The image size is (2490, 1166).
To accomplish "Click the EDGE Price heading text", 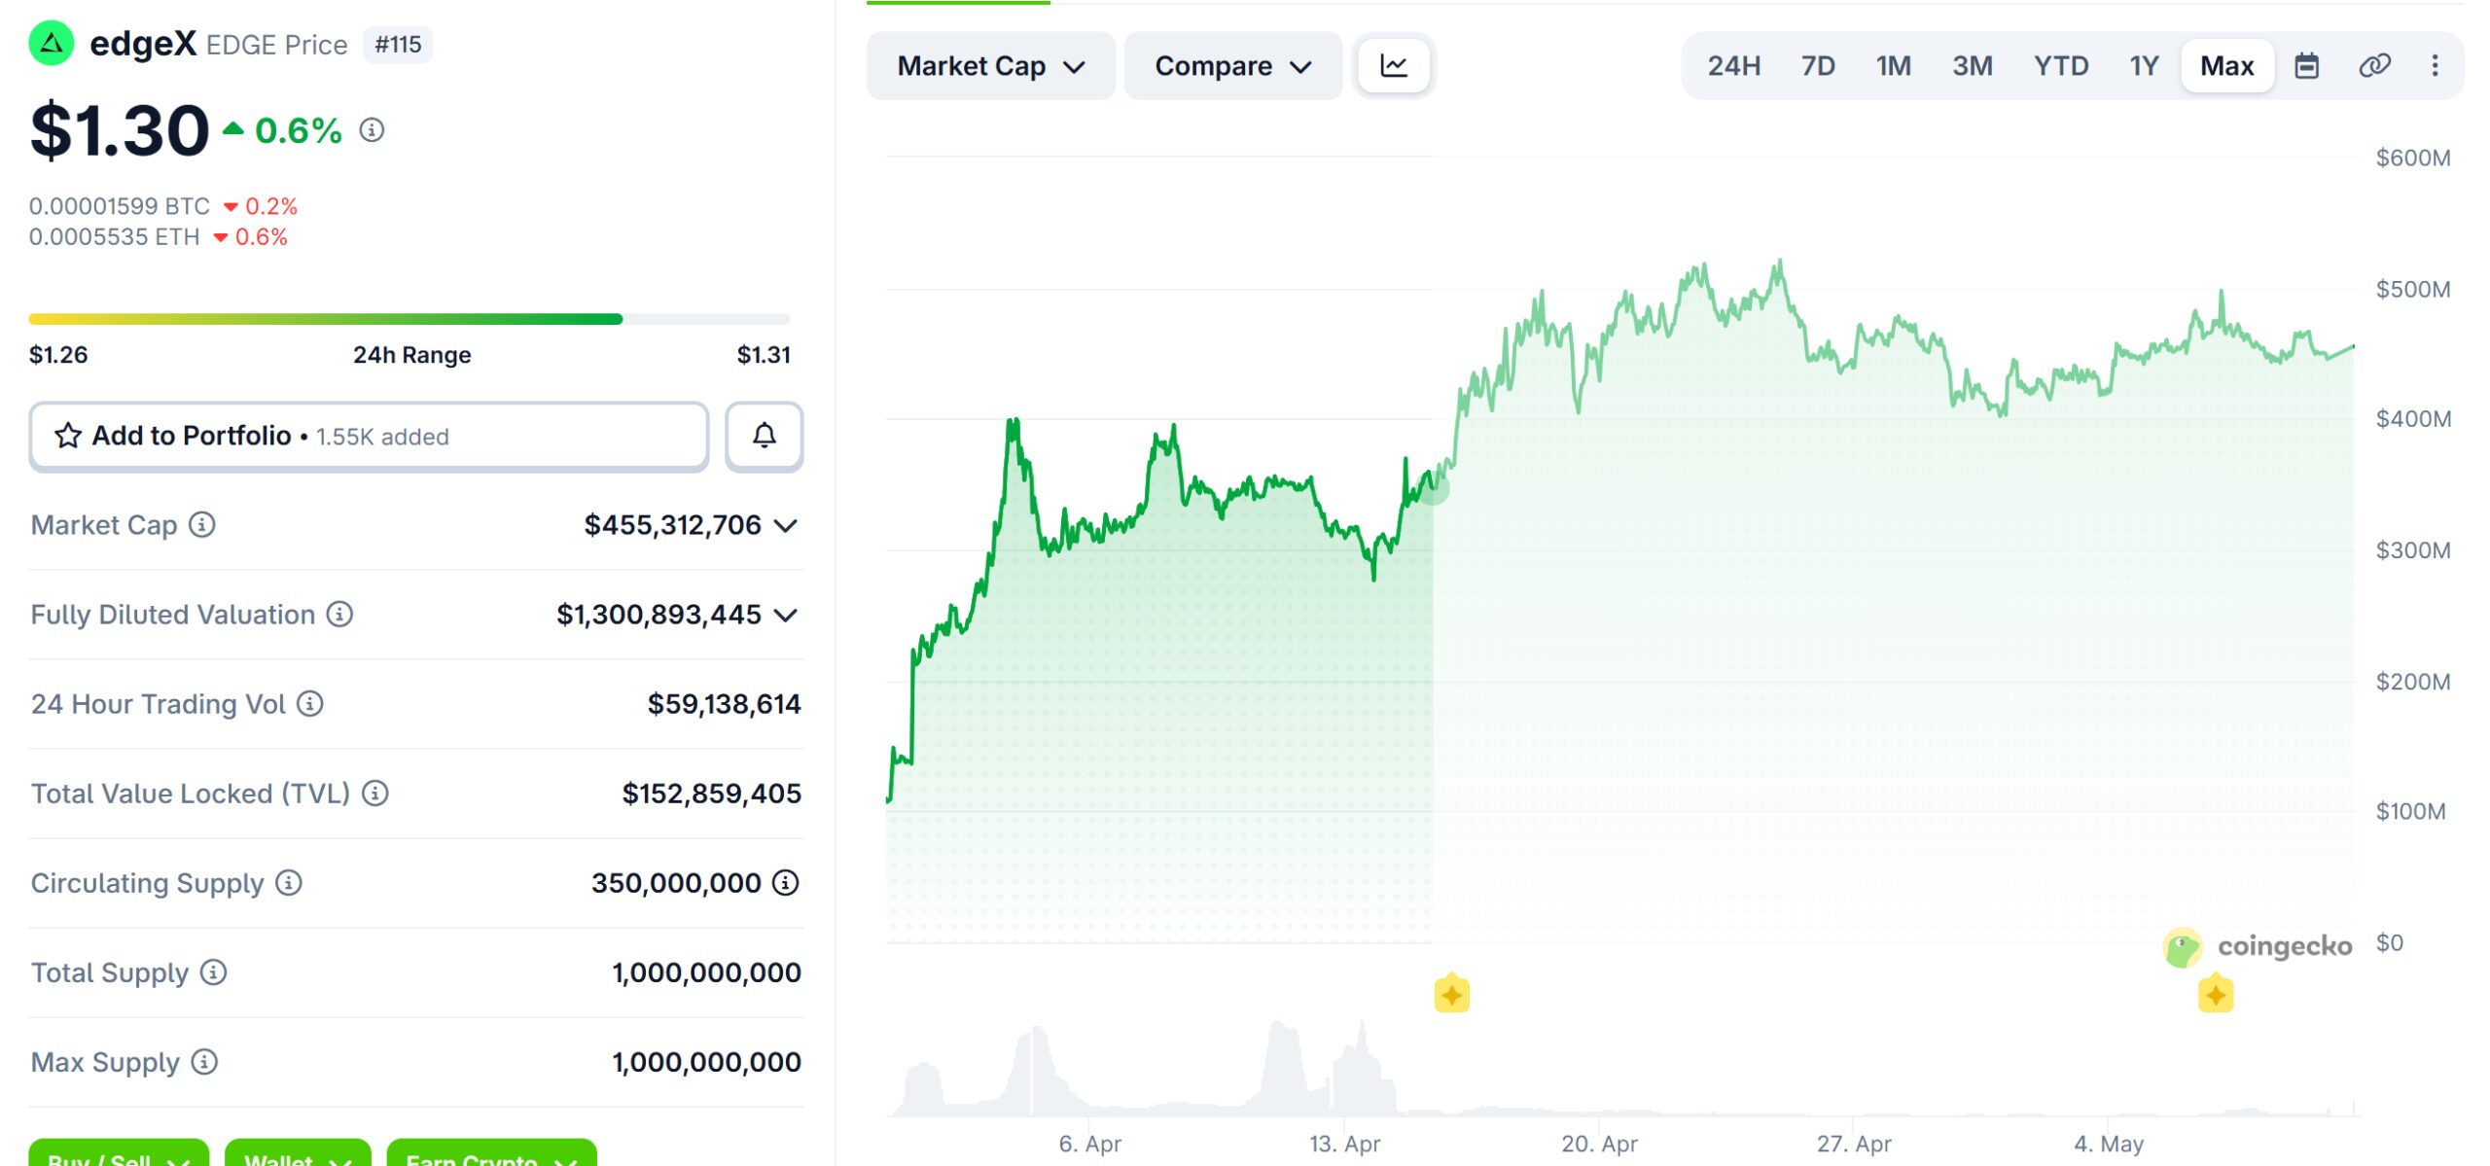I will (277, 45).
